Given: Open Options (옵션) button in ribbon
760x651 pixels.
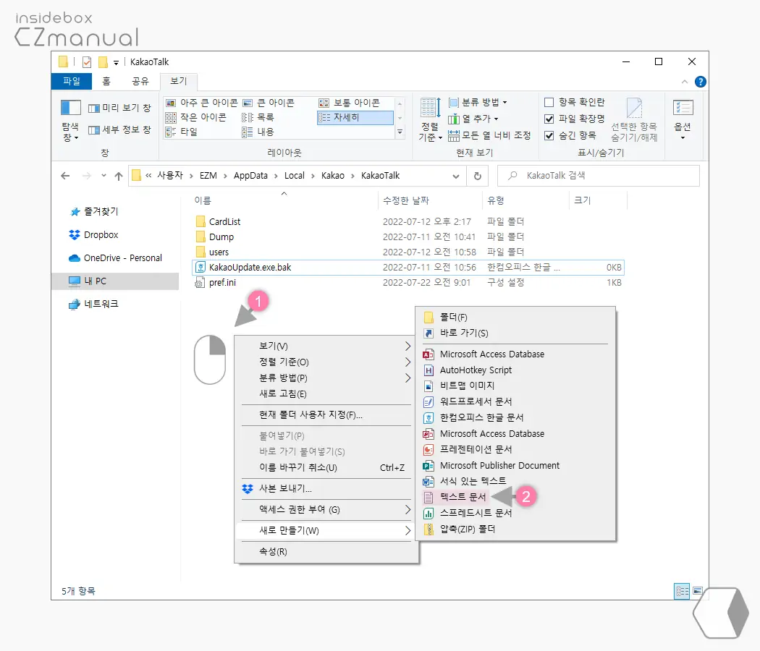Looking at the screenshot, I should (x=683, y=119).
